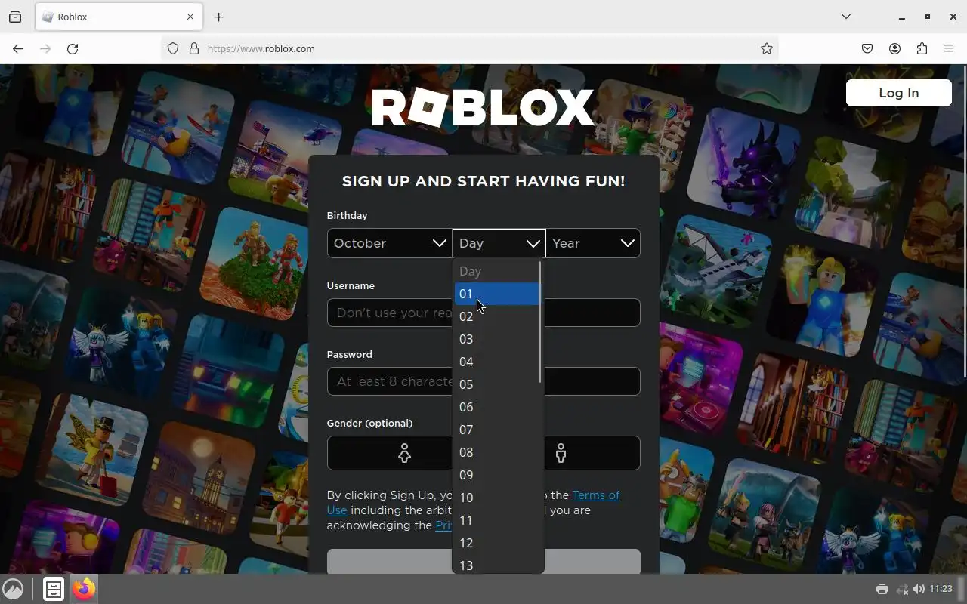Choose the Day placeholder option
The image size is (967, 604).
point(496,271)
